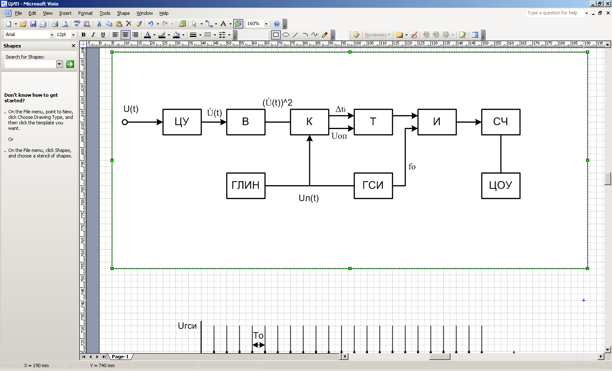This screenshot has width=612, height=371.
Task: Activate the Format Painter brush
Action: pyautogui.click(x=139, y=24)
